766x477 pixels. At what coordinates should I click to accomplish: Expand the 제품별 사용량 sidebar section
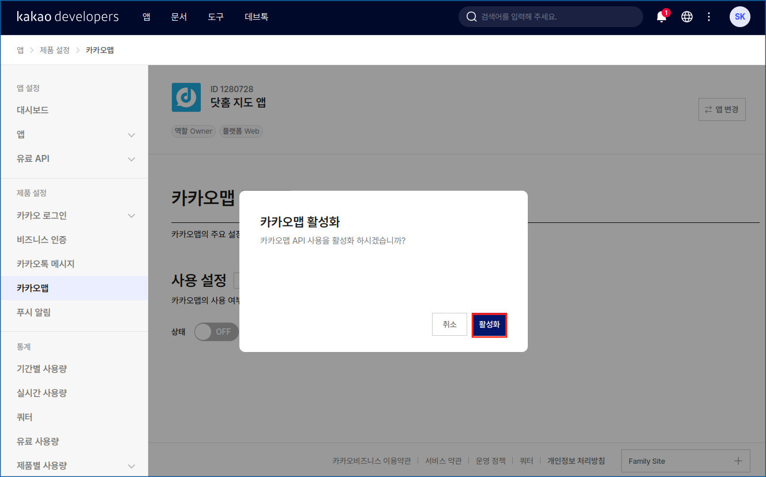[132, 465]
